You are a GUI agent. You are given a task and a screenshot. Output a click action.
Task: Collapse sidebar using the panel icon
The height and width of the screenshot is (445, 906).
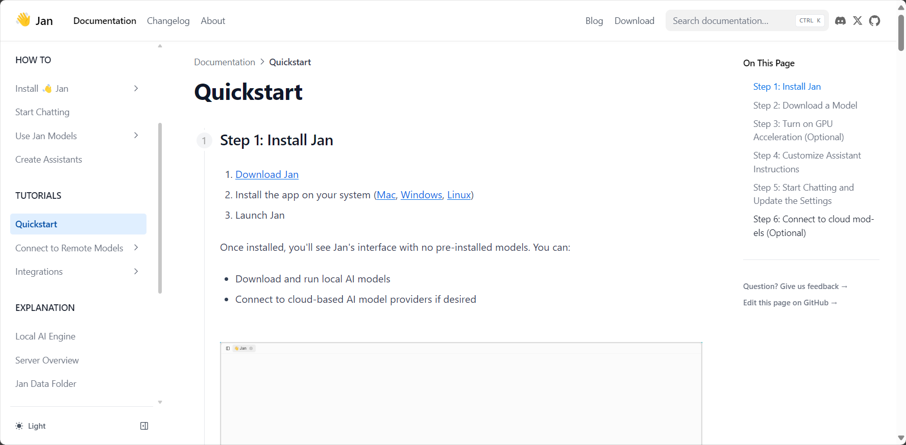144,426
